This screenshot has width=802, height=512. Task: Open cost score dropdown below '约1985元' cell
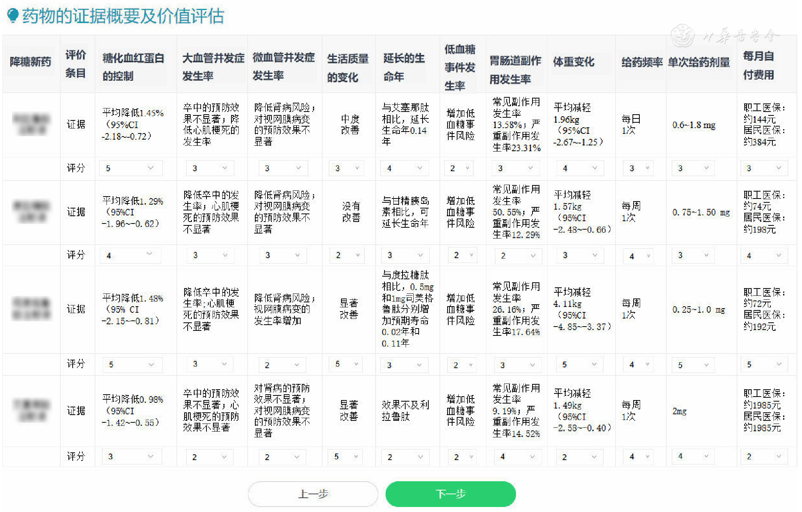pyautogui.click(x=764, y=457)
